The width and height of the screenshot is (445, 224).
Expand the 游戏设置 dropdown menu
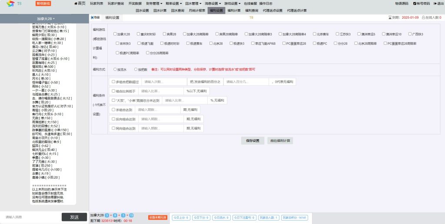click(x=232, y=3)
